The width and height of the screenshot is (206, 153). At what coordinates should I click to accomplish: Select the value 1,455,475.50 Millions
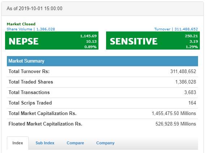pos(174,113)
